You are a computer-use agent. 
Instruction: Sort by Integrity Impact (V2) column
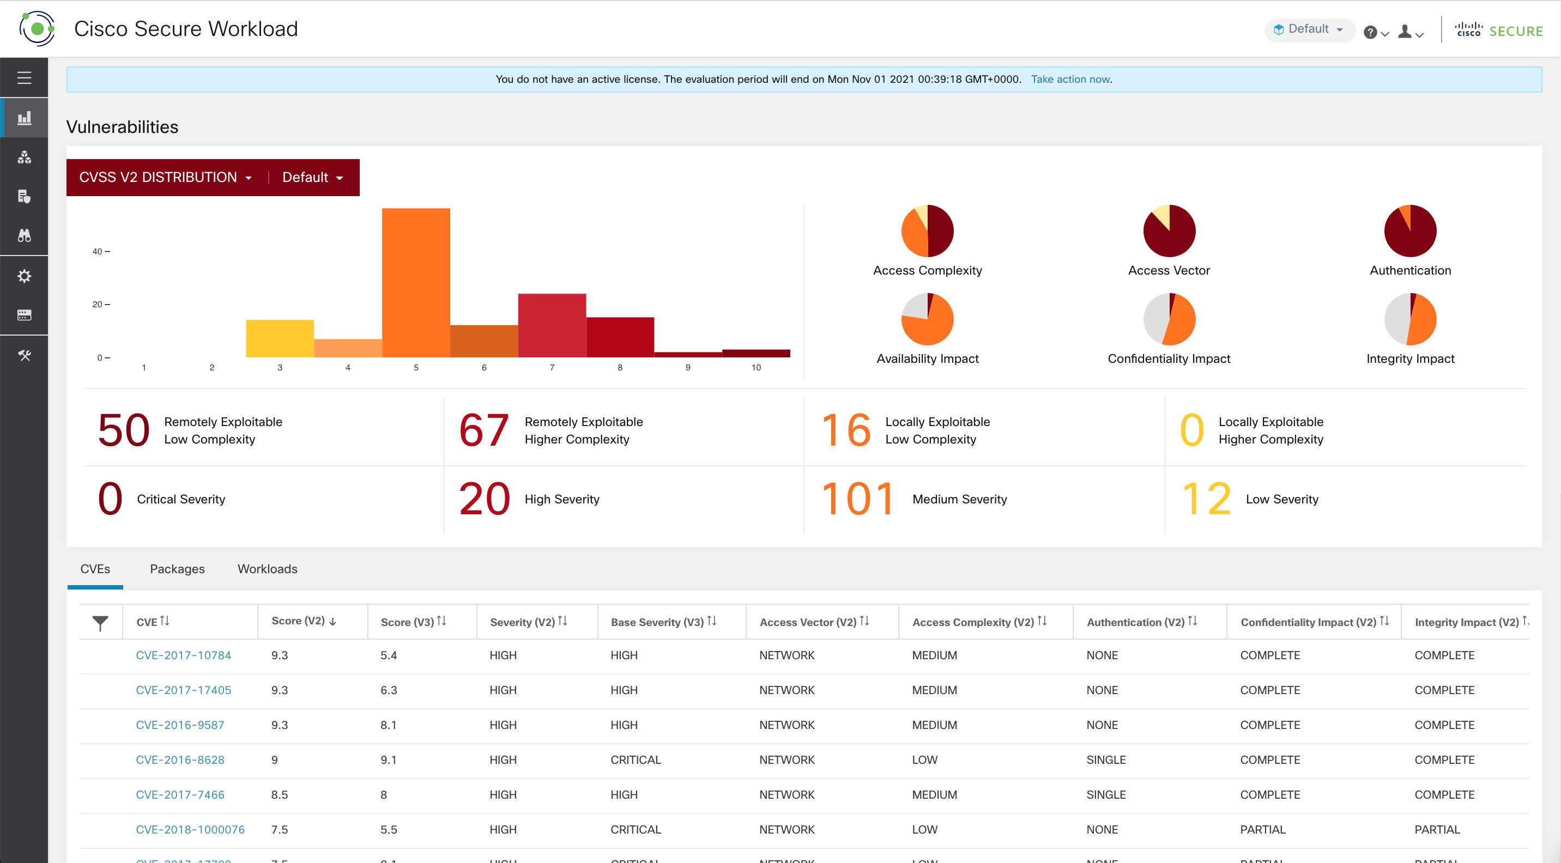[x=1471, y=622]
